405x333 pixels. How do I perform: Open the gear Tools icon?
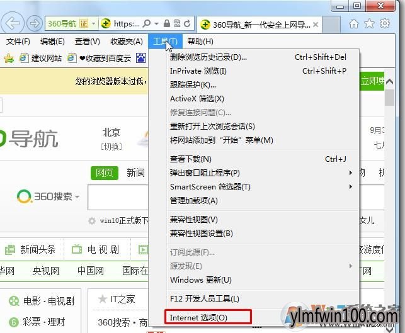click(385, 23)
